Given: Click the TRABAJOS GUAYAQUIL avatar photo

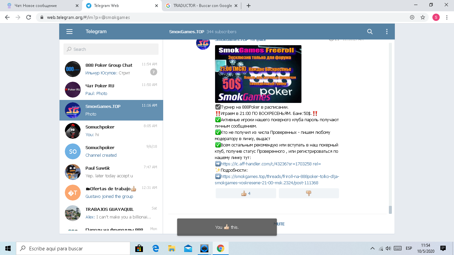Looking at the screenshot, I should [73, 213].
